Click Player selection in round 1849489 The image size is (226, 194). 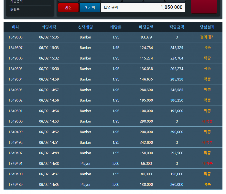click(86, 185)
